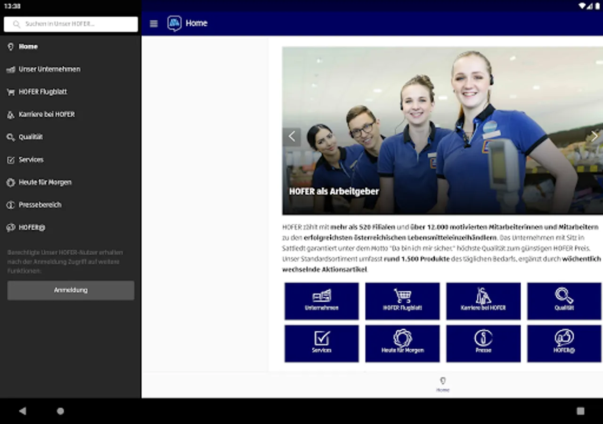Select Heute für Morgen in sidebar menu
Screen dimensions: 603x424
coord(71,182)
